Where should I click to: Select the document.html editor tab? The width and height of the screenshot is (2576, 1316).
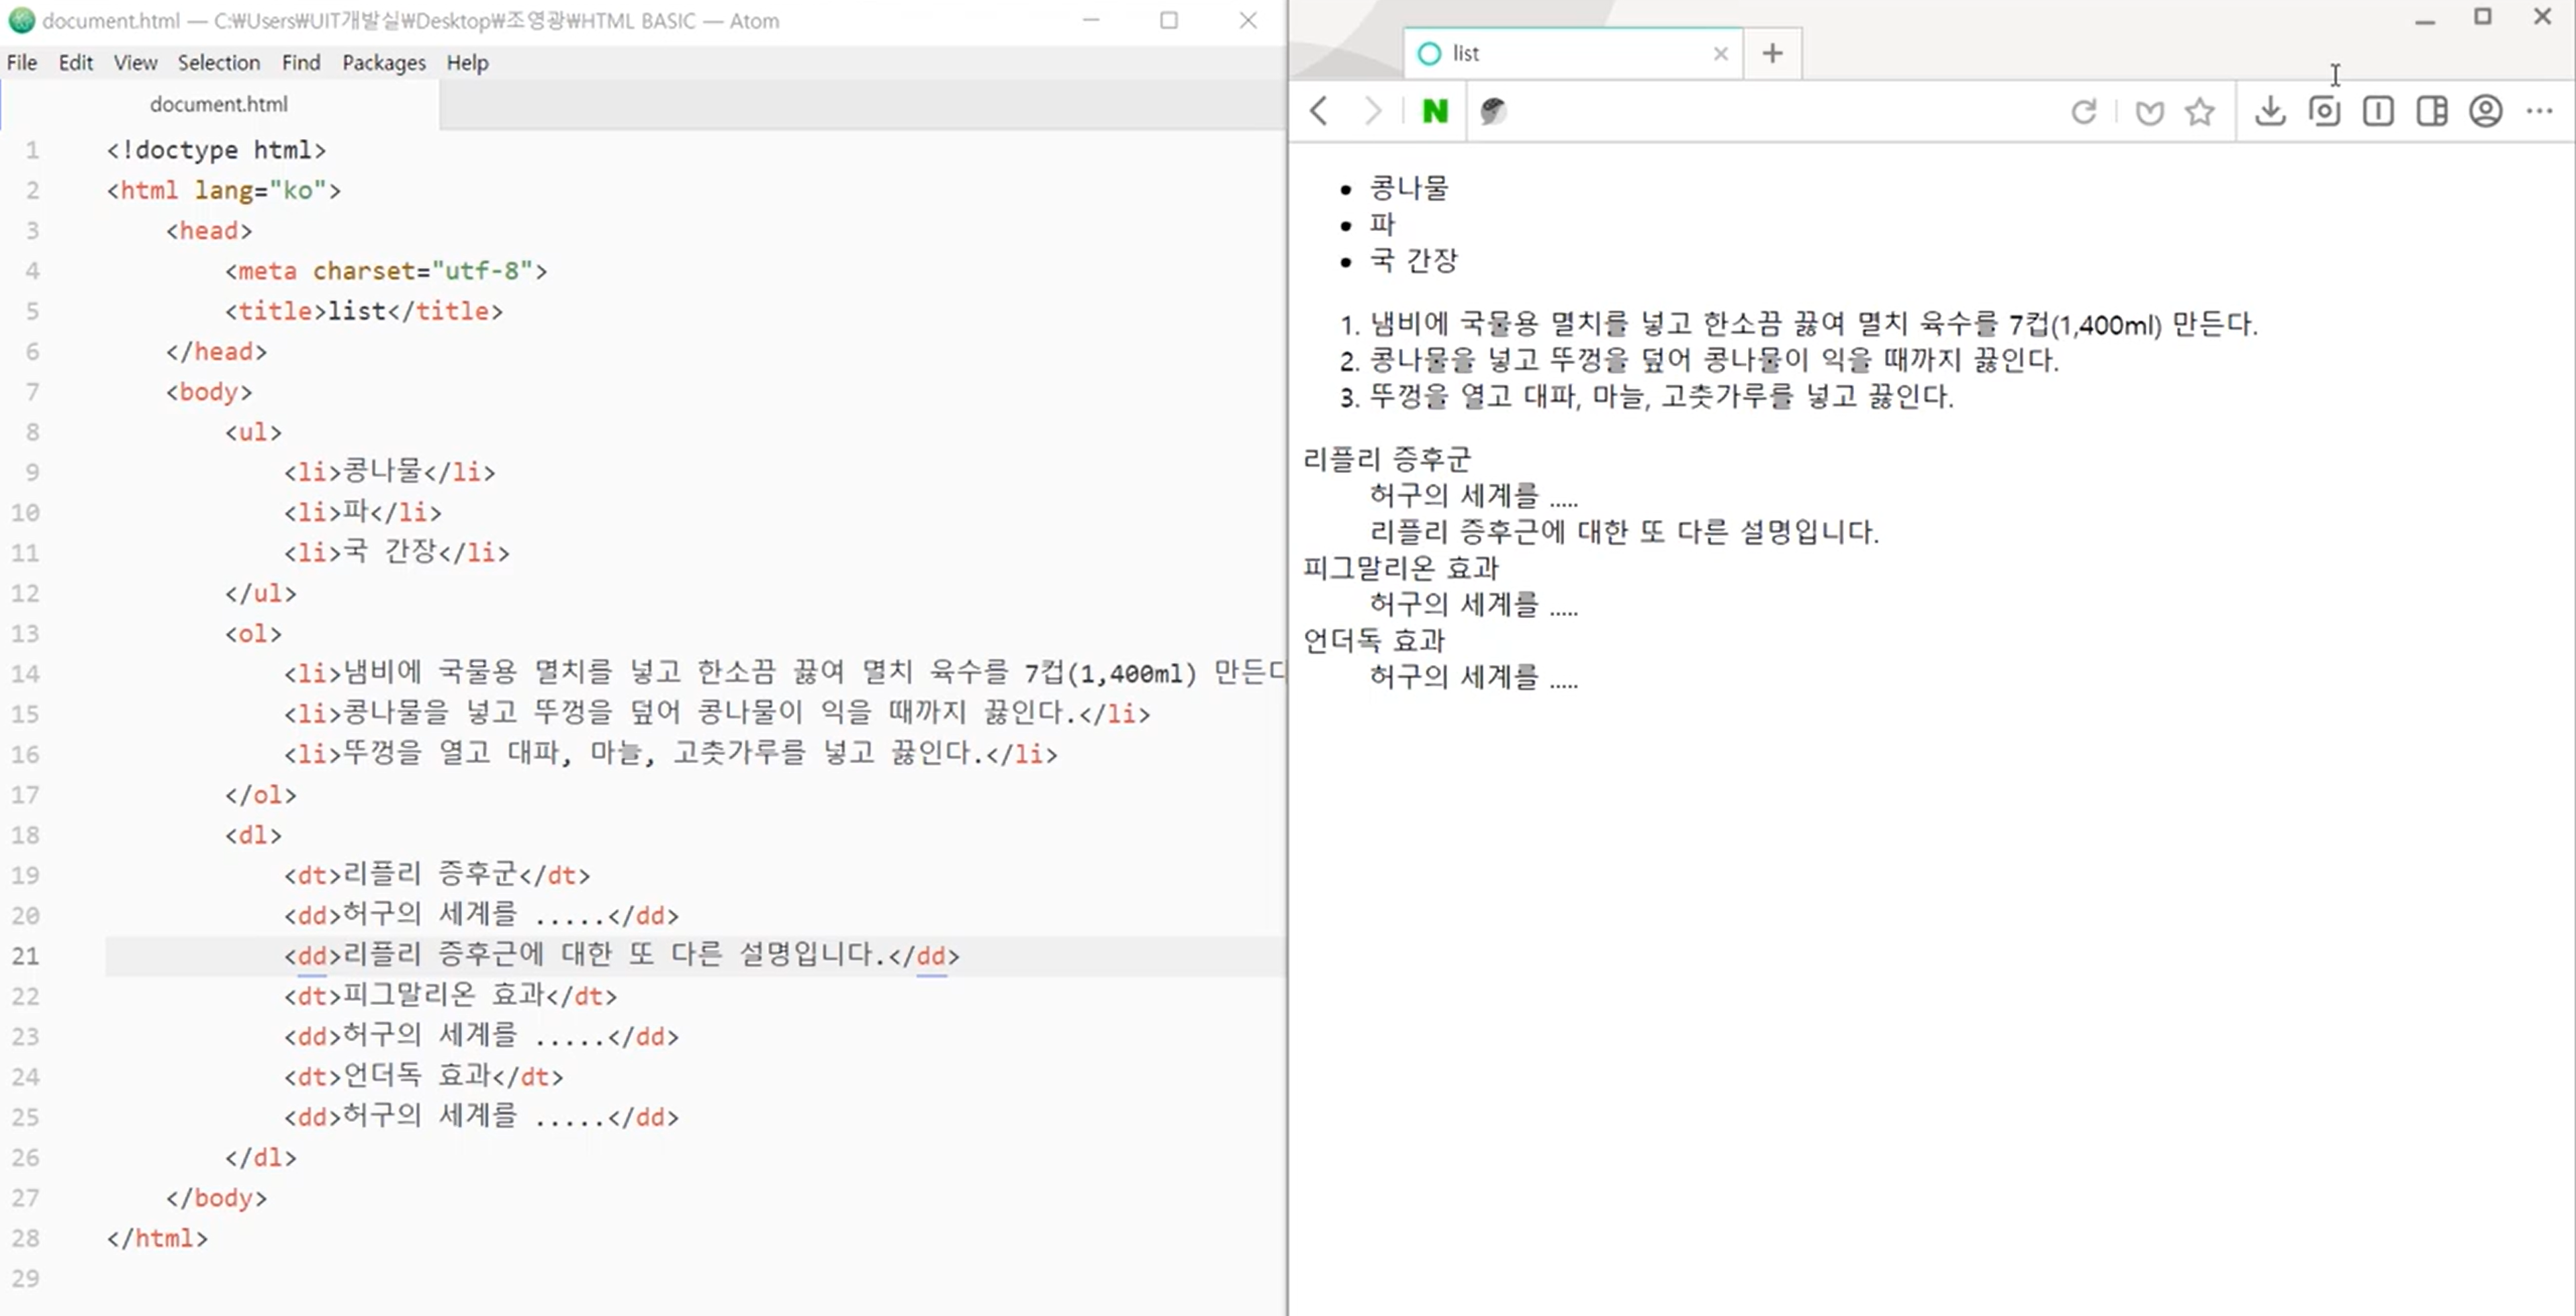point(219,104)
